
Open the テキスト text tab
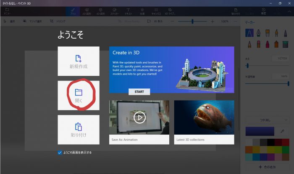click(x=128, y=11)
